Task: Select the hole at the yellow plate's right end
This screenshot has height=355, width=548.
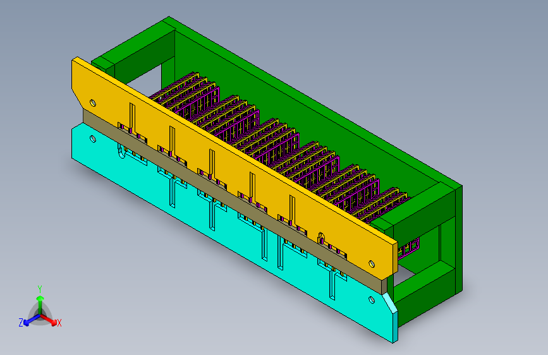Action: 372,264
